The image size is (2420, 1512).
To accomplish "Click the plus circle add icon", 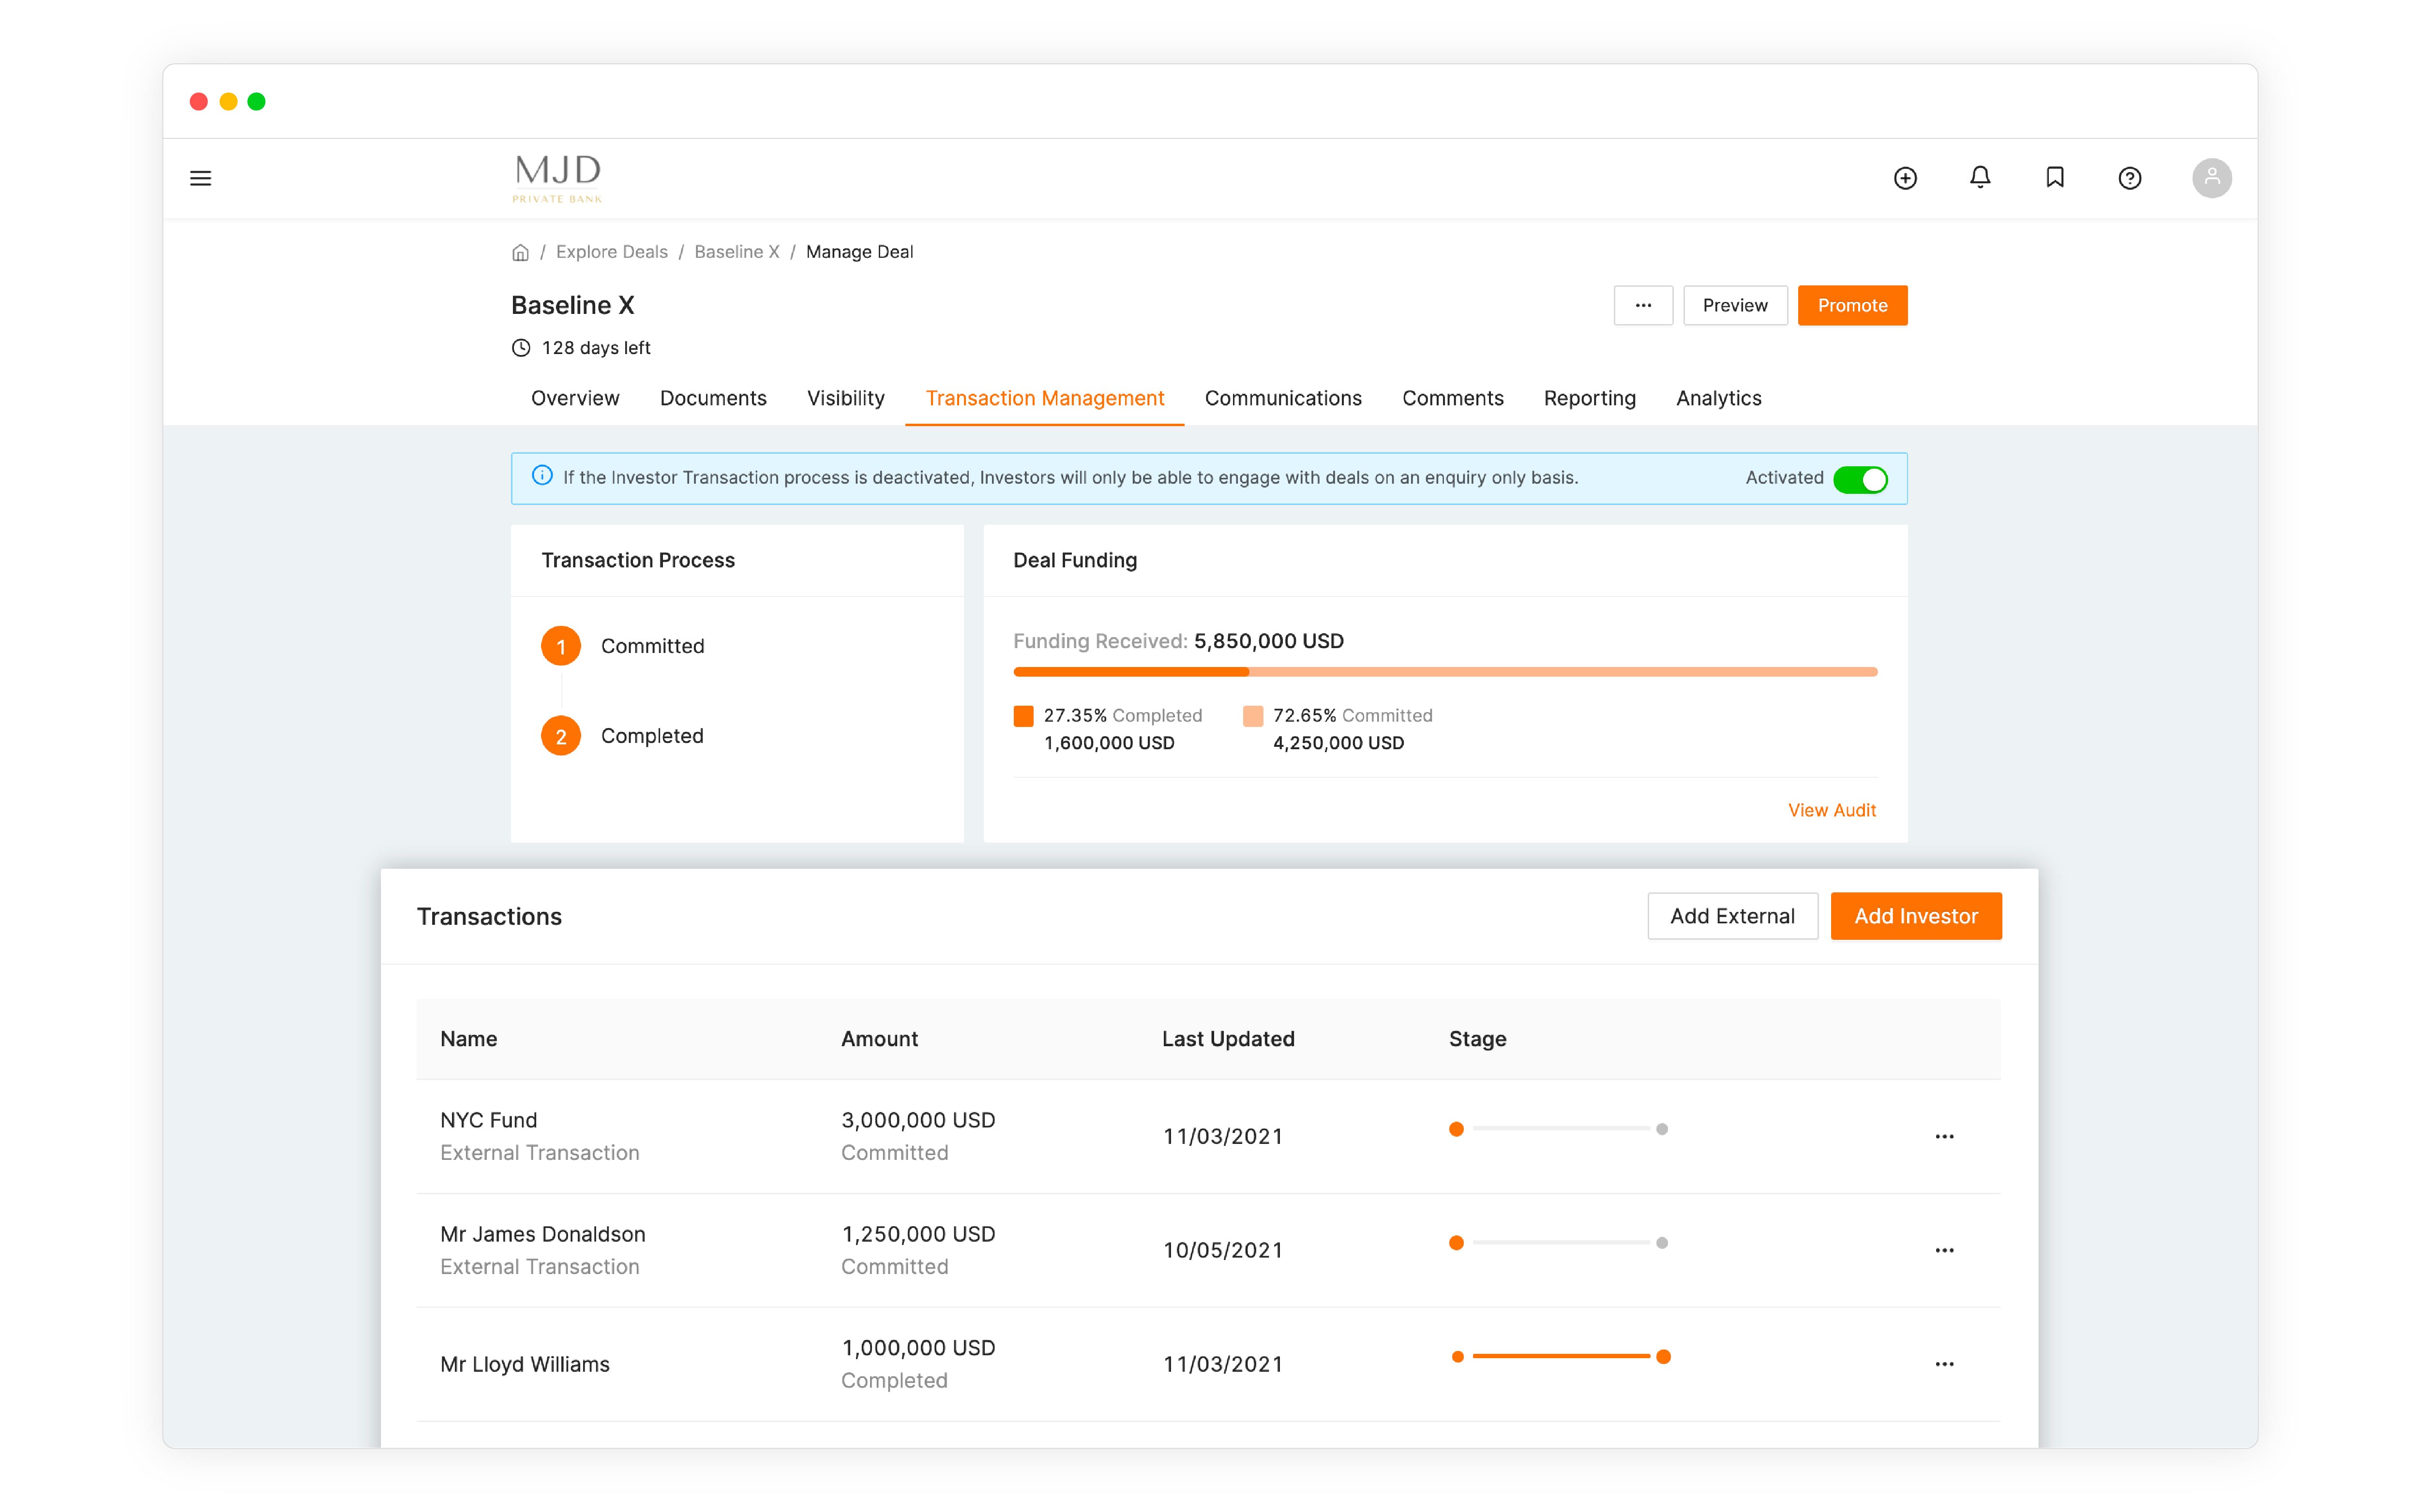I will 1905,178.
